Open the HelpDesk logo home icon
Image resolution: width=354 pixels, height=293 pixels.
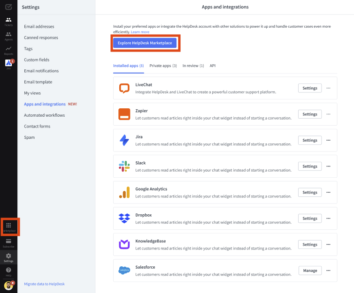coord(8,7)
